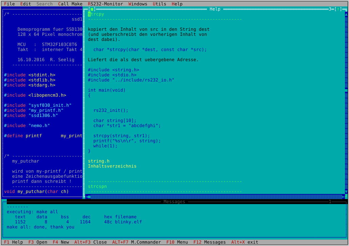The height and width of the screenshot is (246, 349).
Task: Click ALT+F7 M.Commander in status bar
Action: pos(136,242)
